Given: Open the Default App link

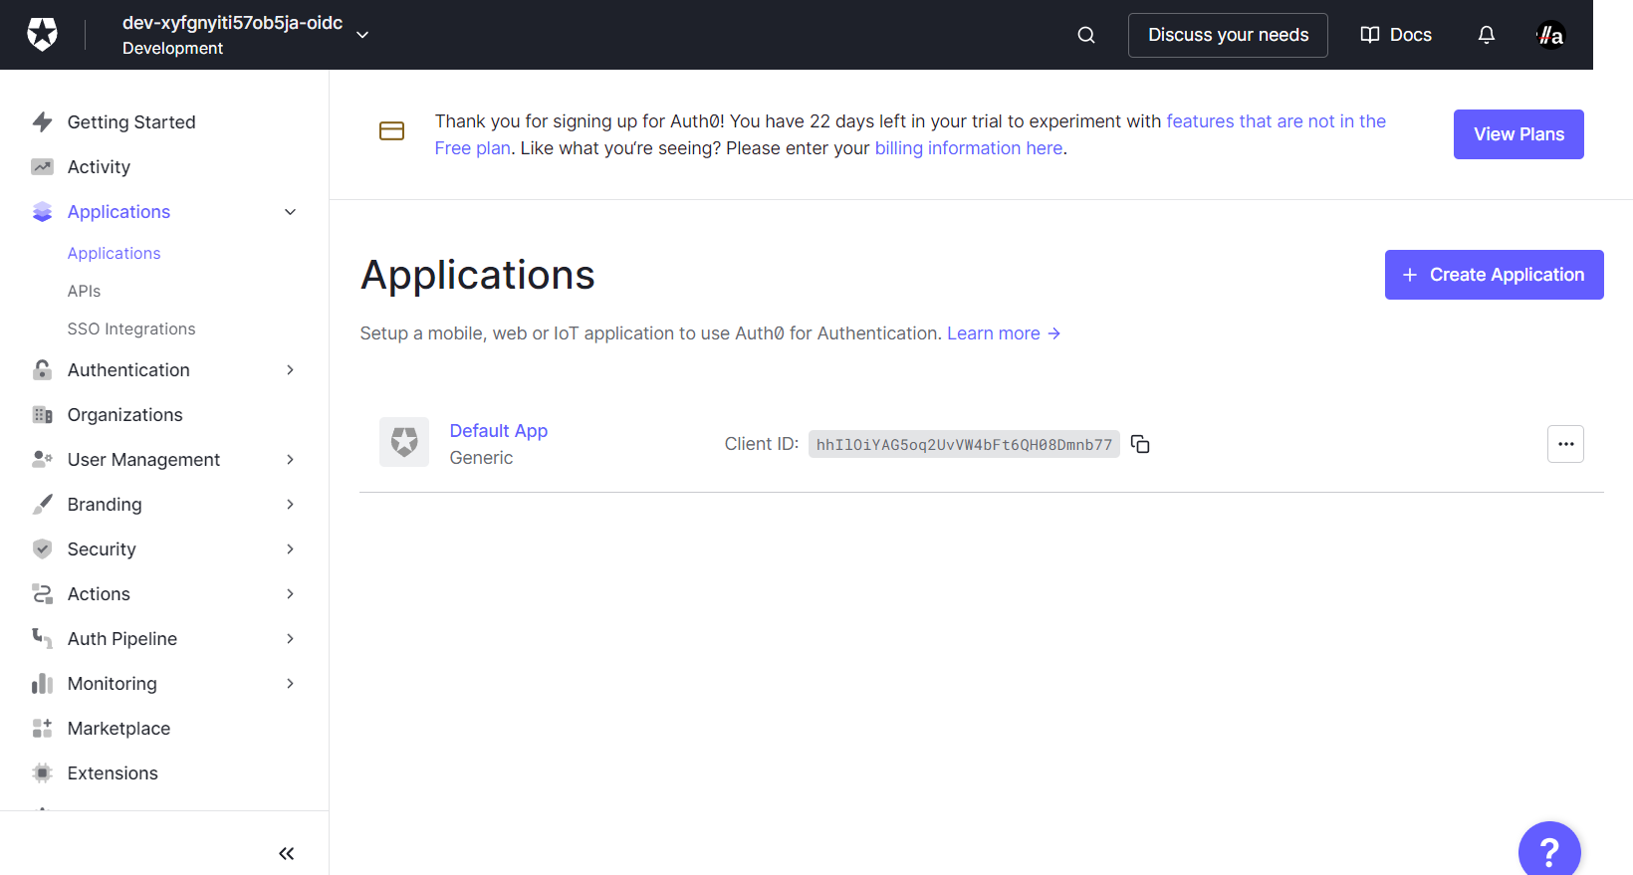Looking at the screenshot, I should pyautogui.click(x=498, y=431).
